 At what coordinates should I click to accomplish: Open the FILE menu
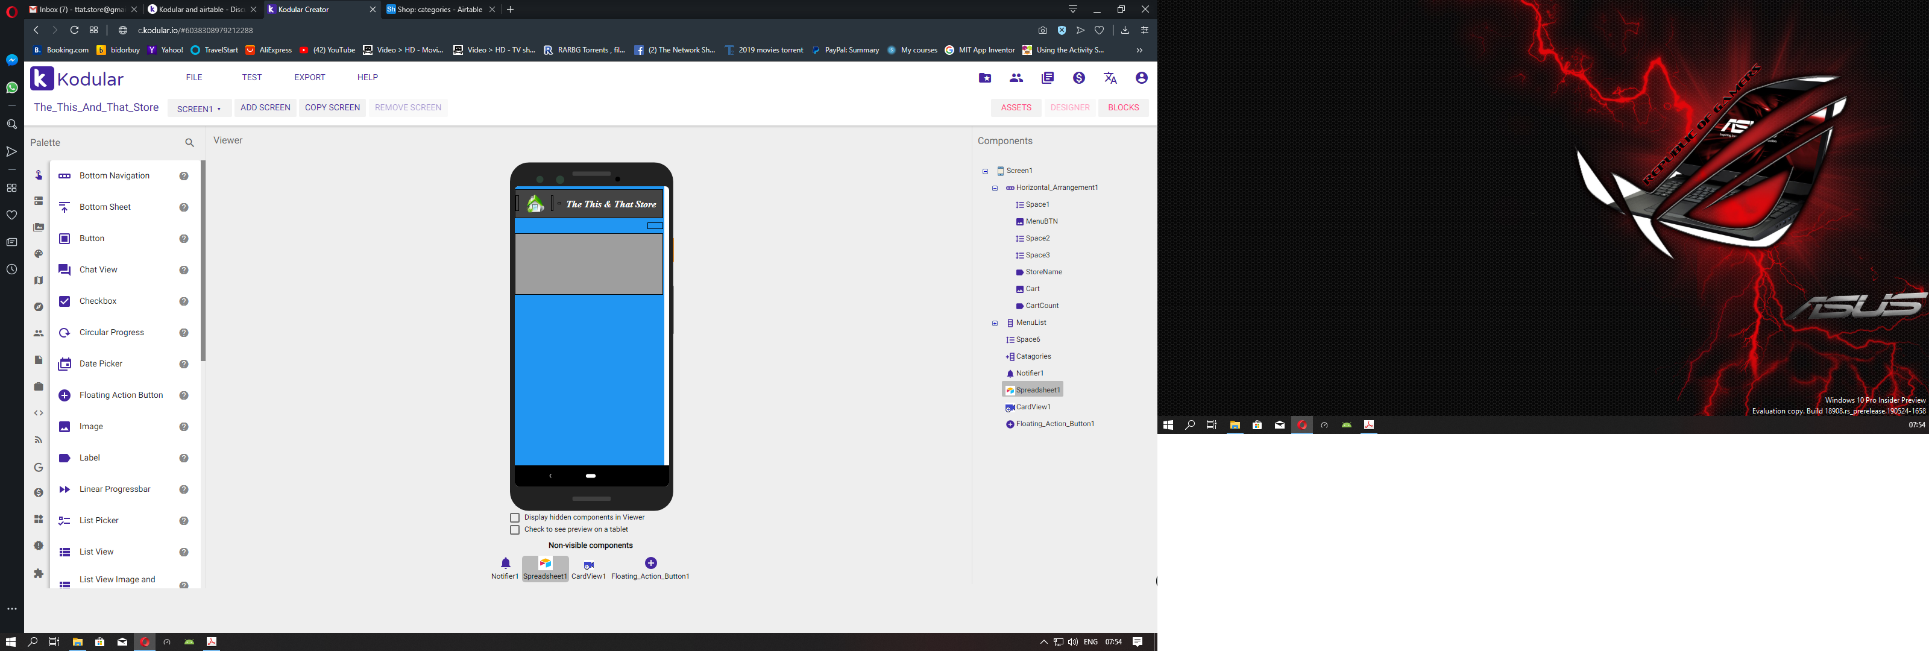194,77
